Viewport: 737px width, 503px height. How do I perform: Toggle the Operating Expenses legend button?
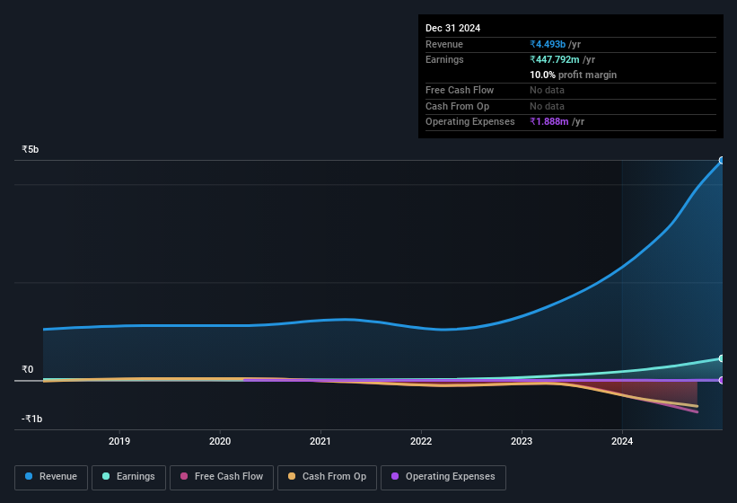pyautogui.click(x=443, y=477)
